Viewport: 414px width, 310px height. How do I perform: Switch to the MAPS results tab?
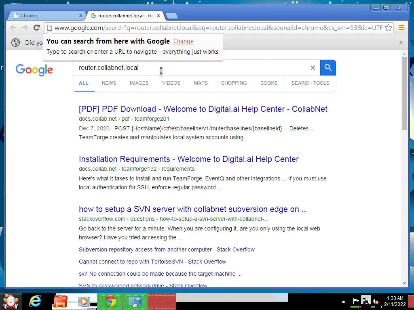(201, 83)
